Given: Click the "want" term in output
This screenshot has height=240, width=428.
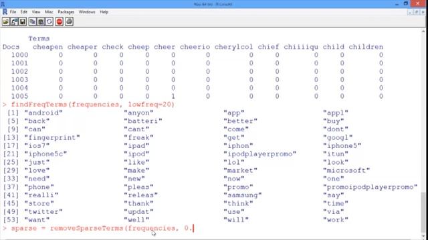Looking at the screenshot, I should click(x=37, y=220).
